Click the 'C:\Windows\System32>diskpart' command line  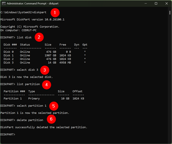tap(23, 12)
